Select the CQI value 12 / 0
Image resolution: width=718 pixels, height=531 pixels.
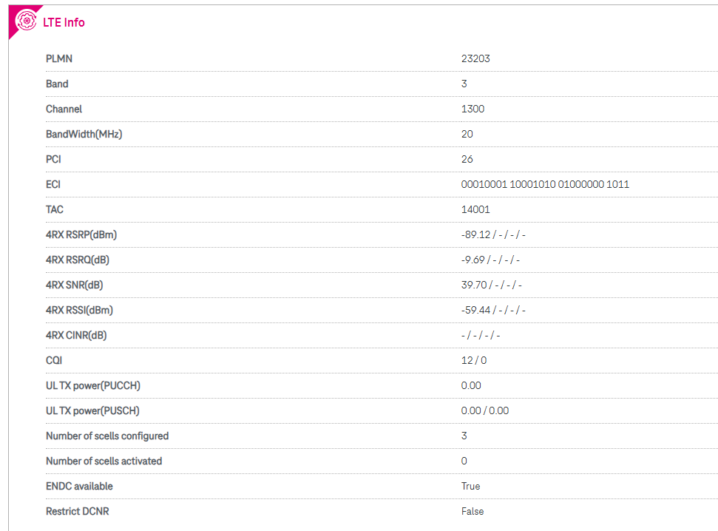(474, 361)
